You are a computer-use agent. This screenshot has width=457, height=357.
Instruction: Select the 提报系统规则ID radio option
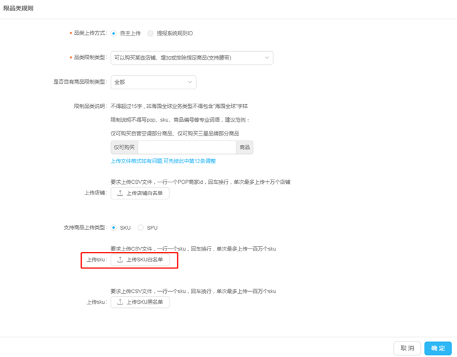pyautogui.click(x=150, y=33)
